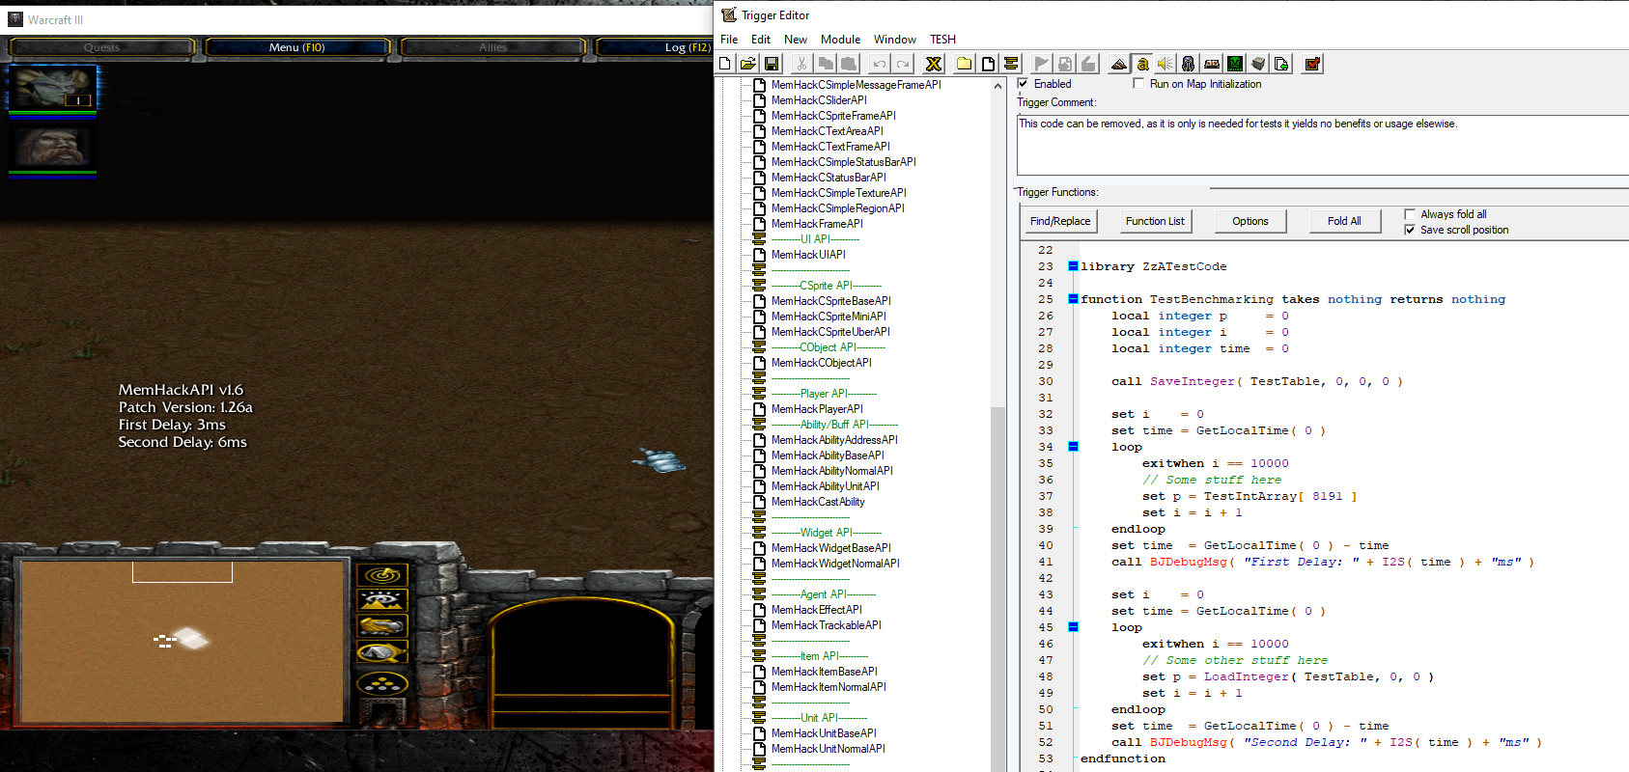Open Variables with the yellow X icon

(934, 64)
